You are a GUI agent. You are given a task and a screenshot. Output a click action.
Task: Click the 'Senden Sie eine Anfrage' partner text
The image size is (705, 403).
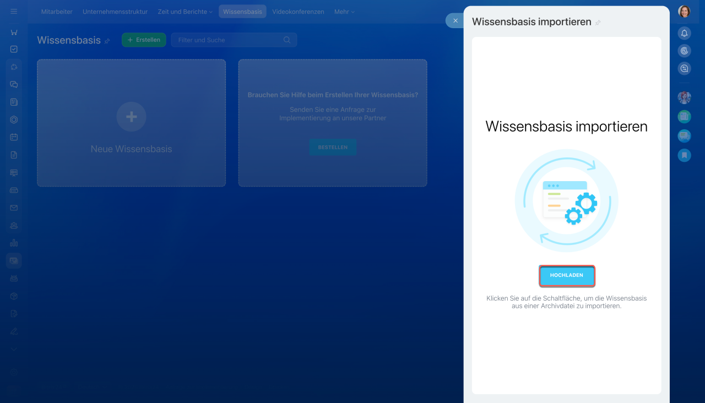click(333, 114)
